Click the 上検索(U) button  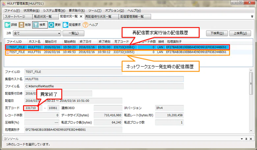coord(240,33)
